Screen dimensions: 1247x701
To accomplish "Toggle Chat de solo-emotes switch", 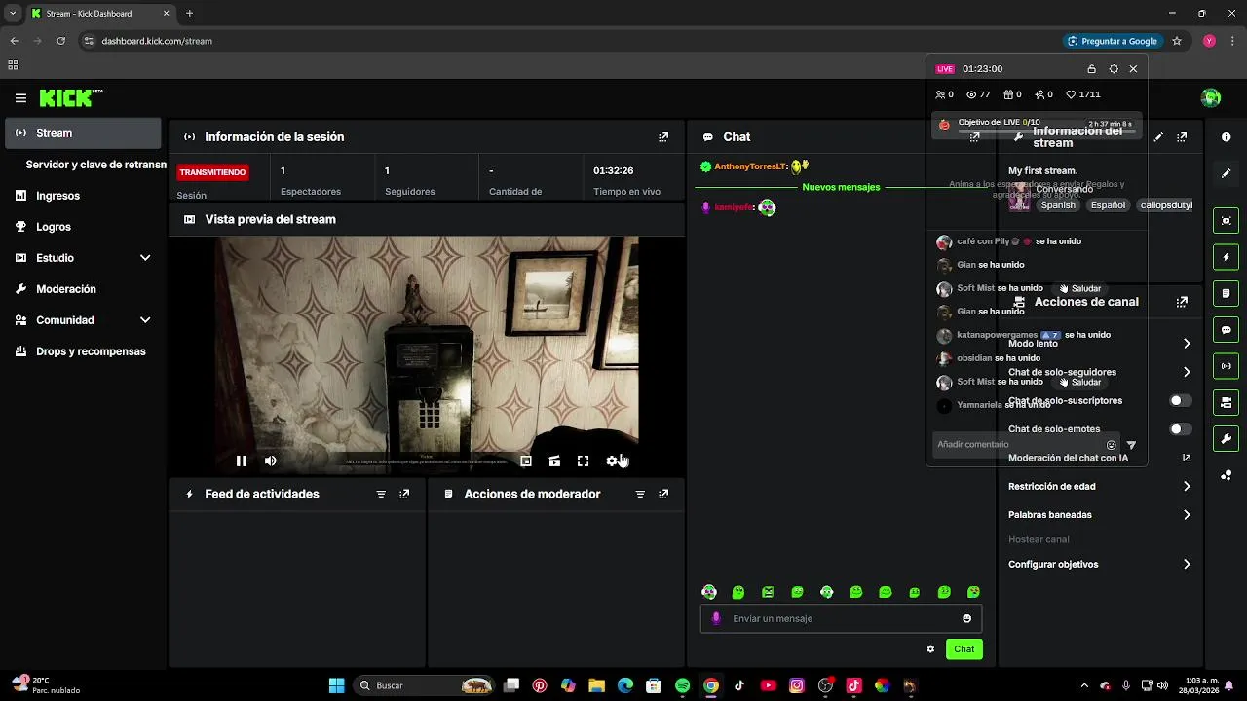I will coord(1180,429).
